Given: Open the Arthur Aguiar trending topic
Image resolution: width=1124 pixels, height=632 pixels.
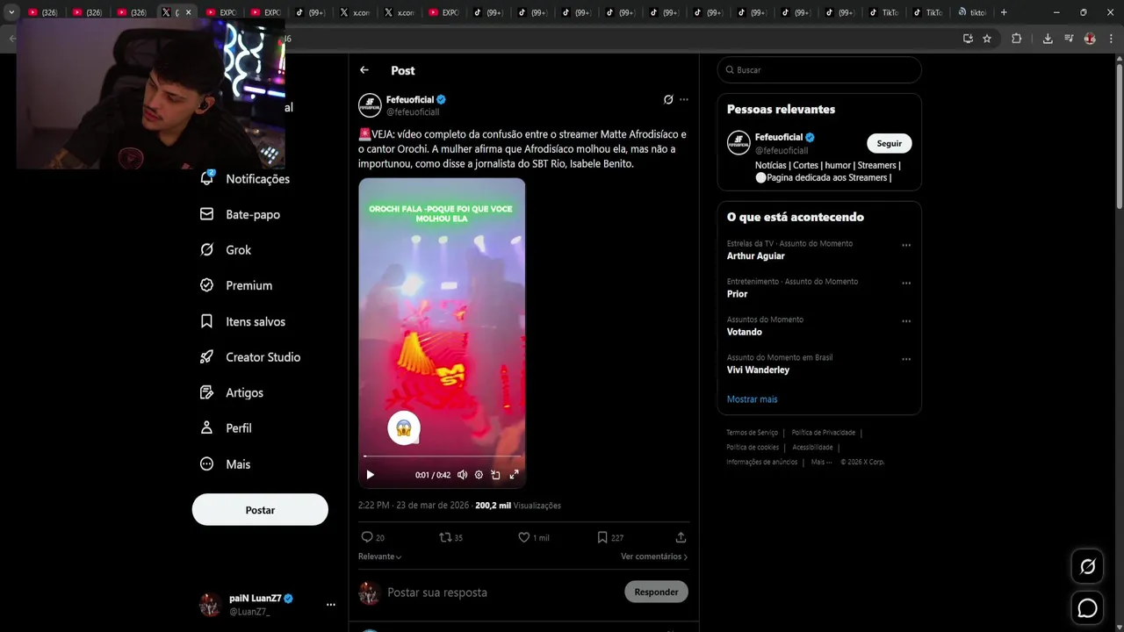Looking at the screenshot, I should click(x=756, y=256).
